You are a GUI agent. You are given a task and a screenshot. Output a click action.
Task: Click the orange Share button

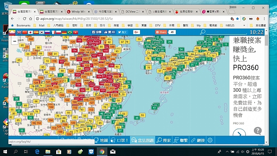[161, 32]
